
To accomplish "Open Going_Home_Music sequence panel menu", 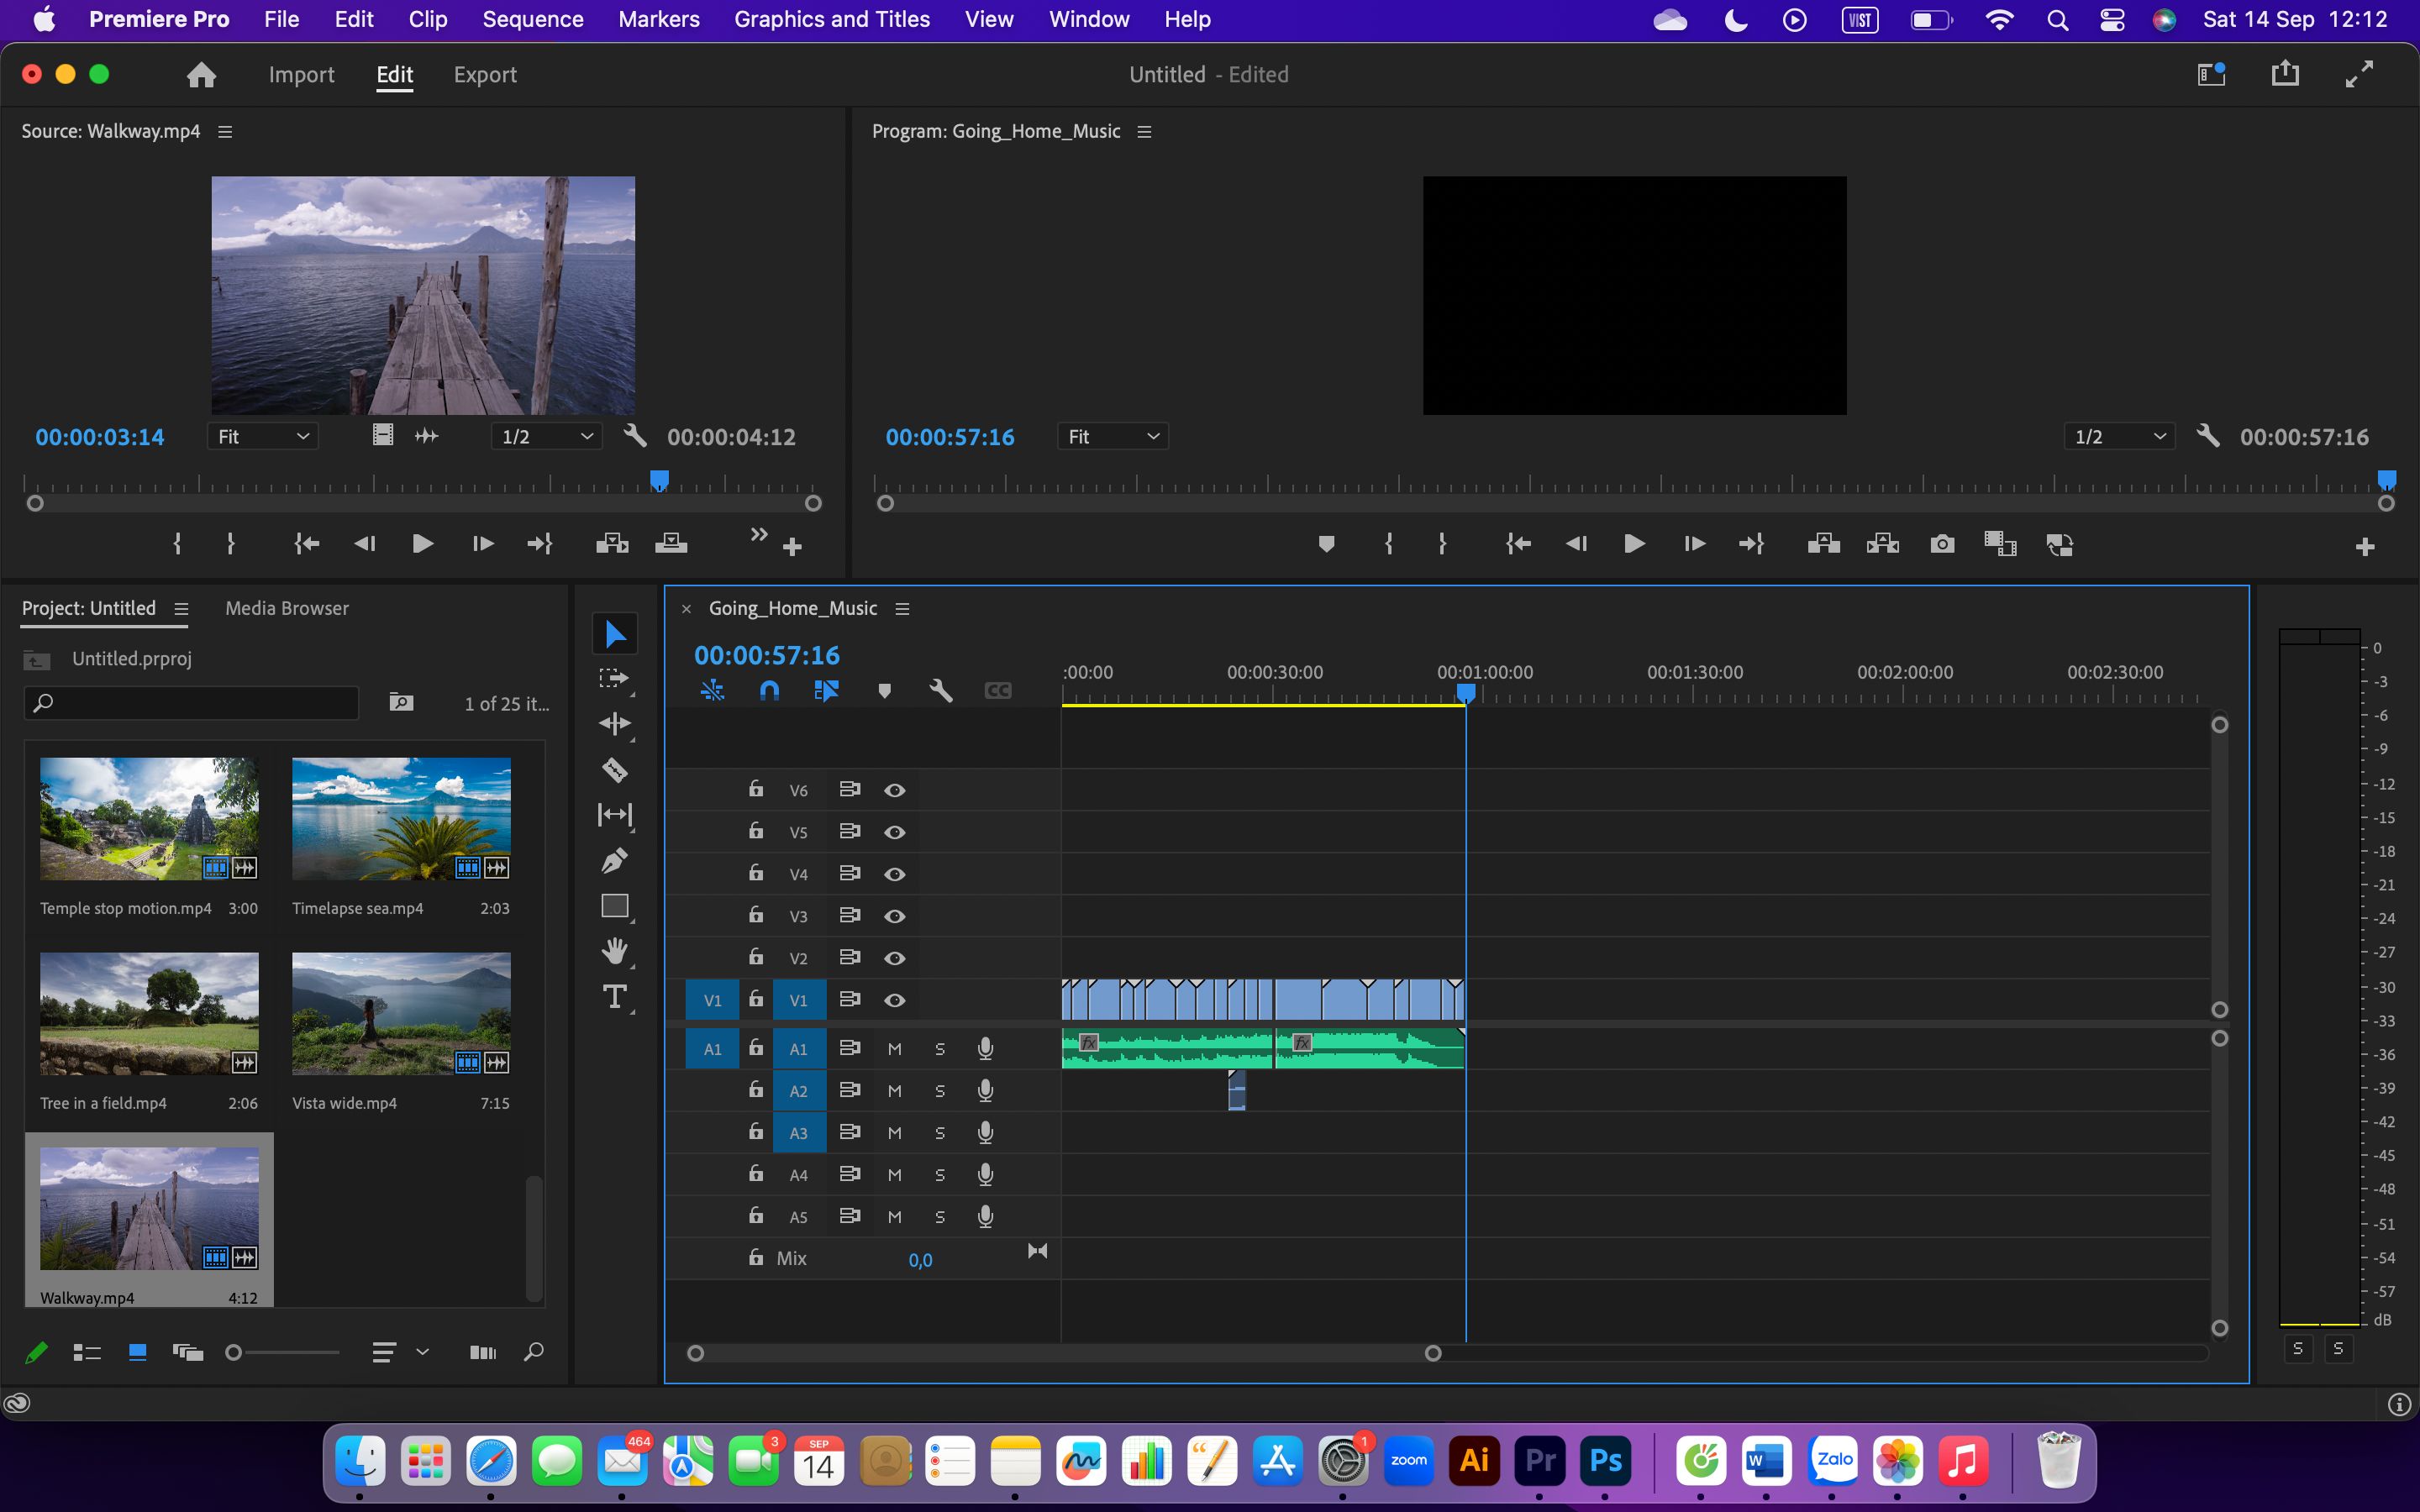I will [x=902, y=609].
